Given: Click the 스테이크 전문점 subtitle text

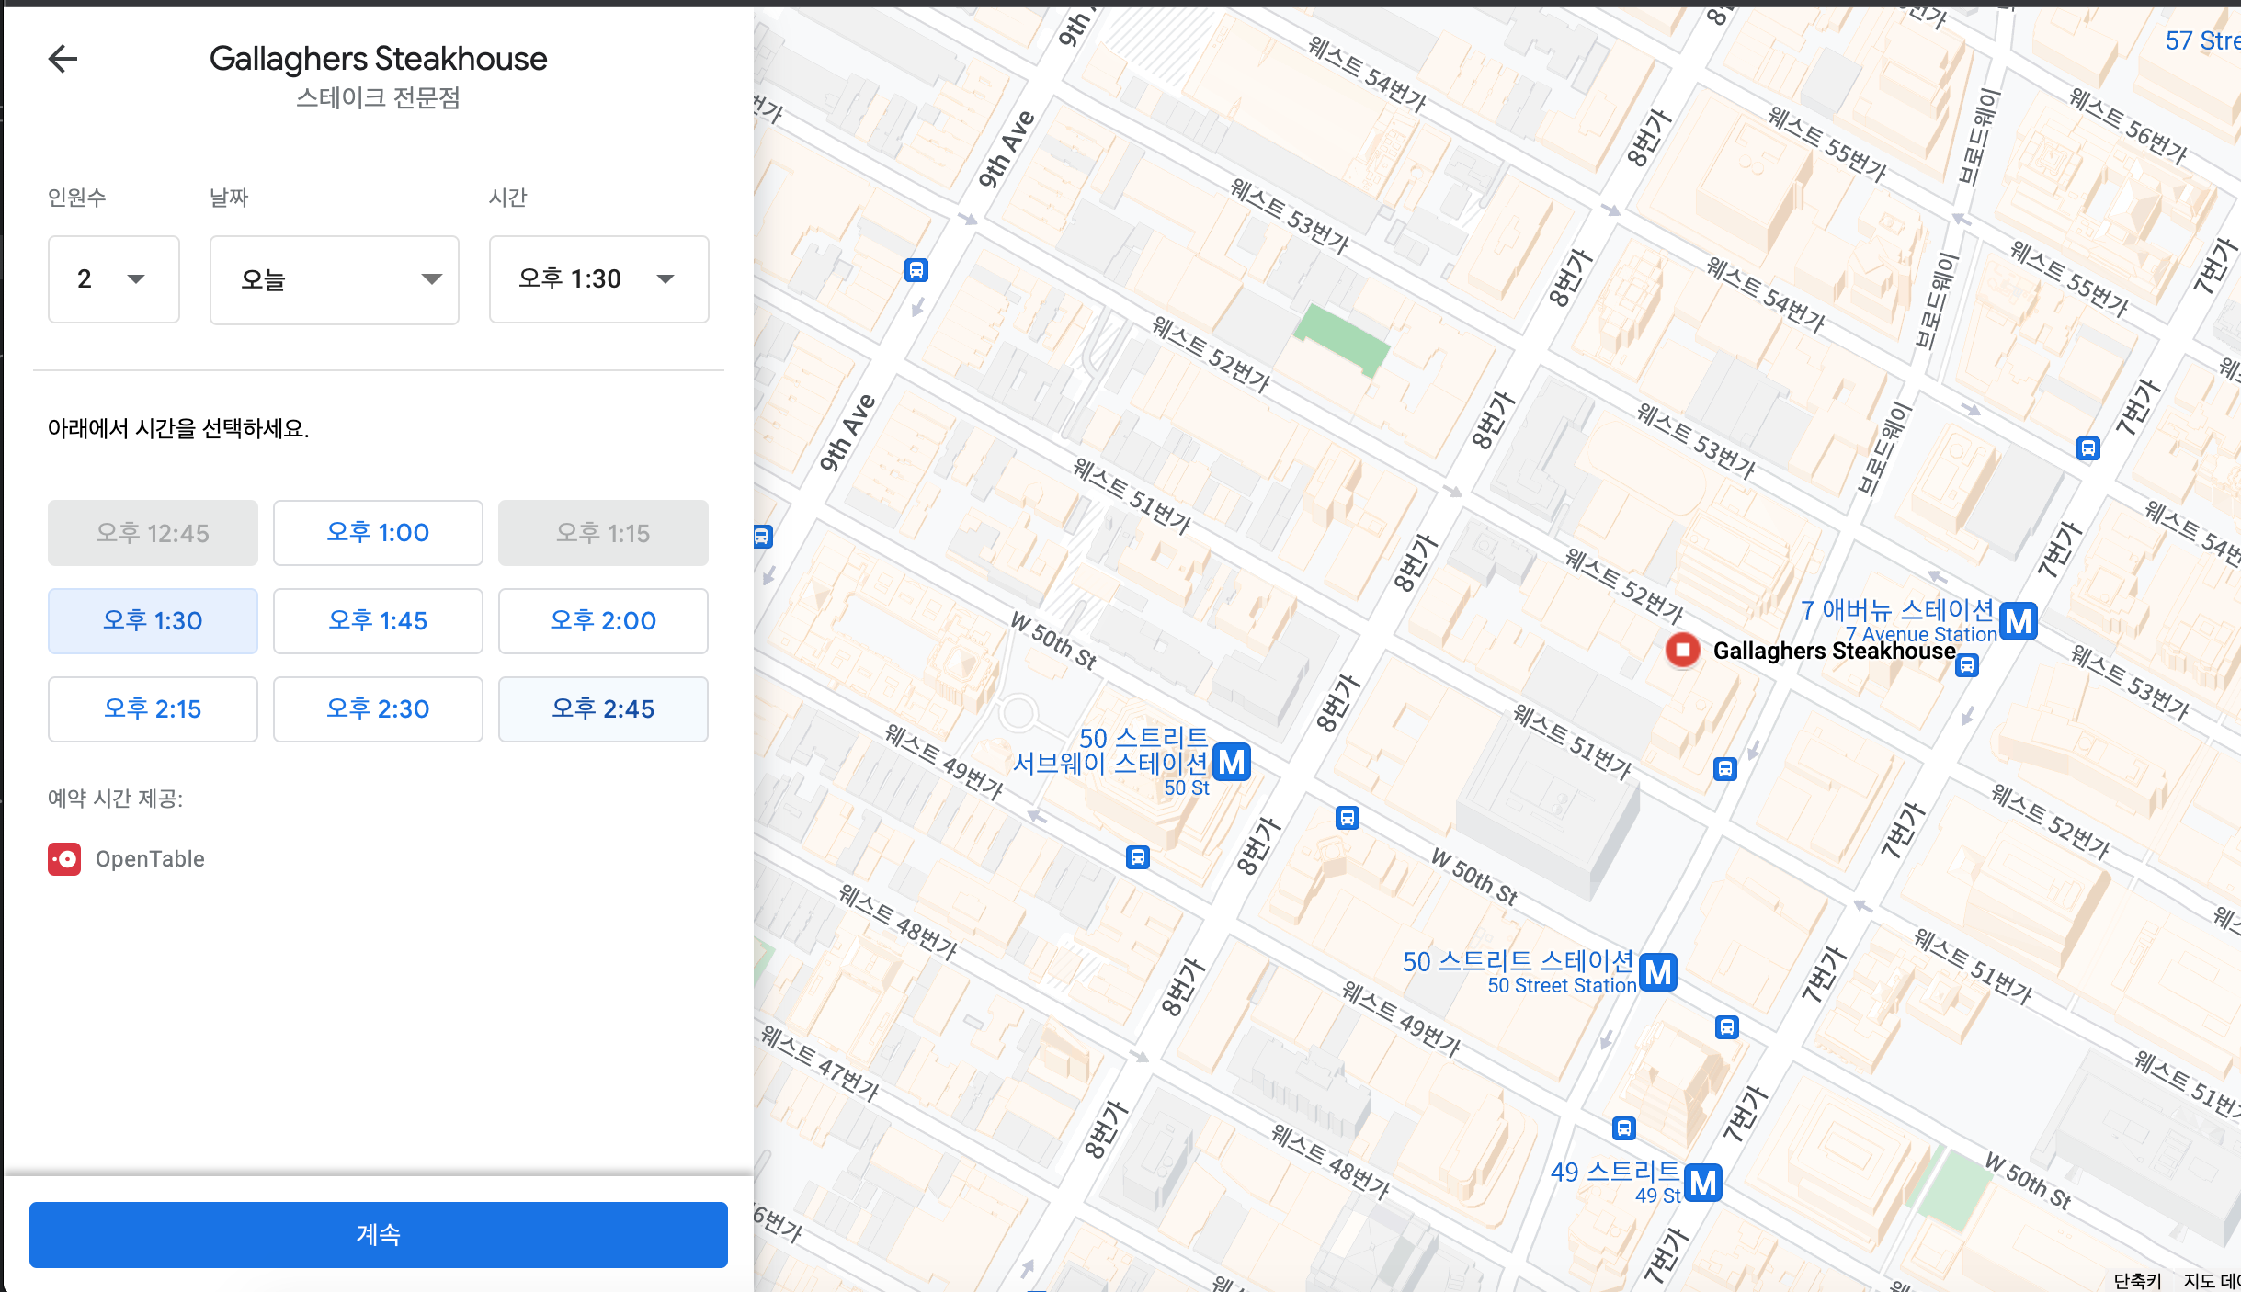Looking at the screenshot, I should click(378, 98).
